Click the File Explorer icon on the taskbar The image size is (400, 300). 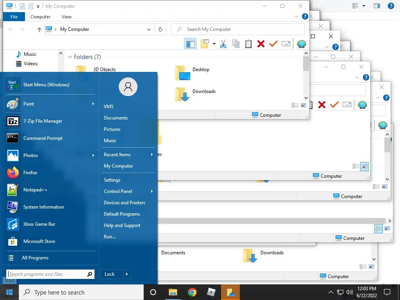coord(173,292)
